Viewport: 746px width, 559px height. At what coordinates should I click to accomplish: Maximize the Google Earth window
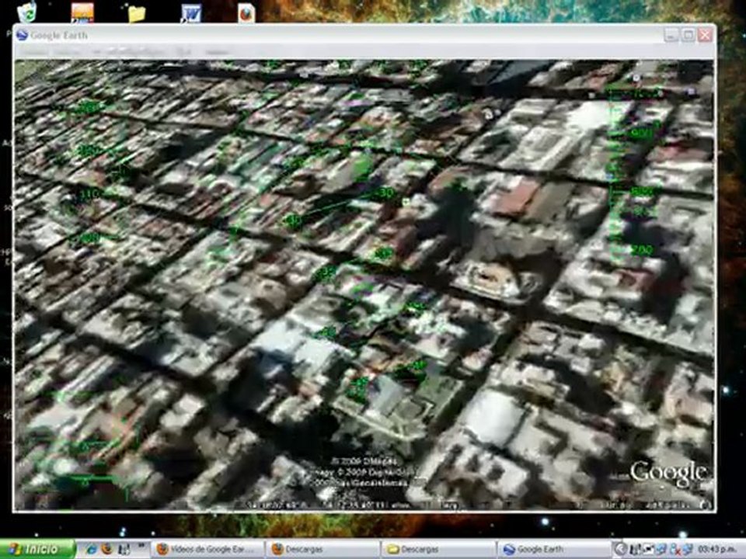[x=688, y=35]
